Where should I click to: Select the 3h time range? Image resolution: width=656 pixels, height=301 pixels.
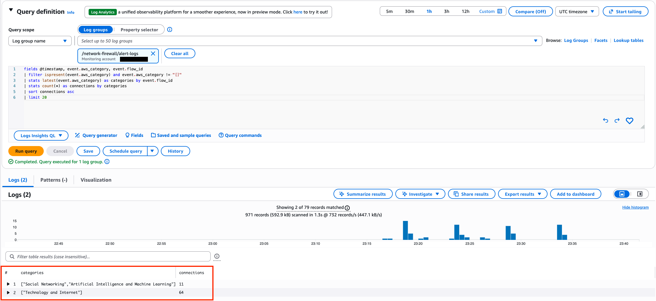[447, 11]
